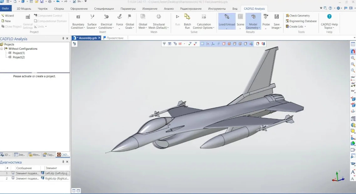This screenshot has width=356, height=194.
Task: Open the Engineering Database
Action: [301, 21]
